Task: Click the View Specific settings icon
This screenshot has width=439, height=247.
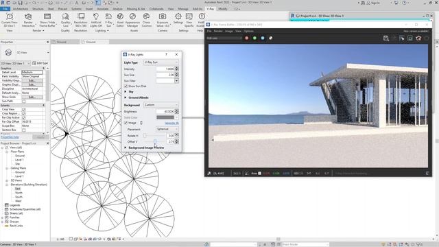Action: (x=189, y=16)
